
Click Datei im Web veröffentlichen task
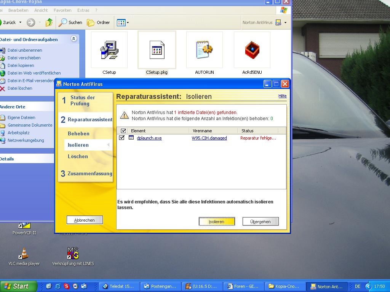pyautogui.click(x=34, y=73)
